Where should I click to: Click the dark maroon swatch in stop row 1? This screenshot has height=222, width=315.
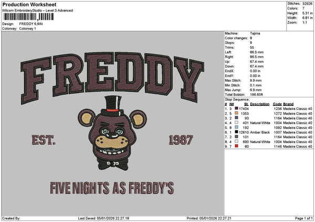[236, 108]
